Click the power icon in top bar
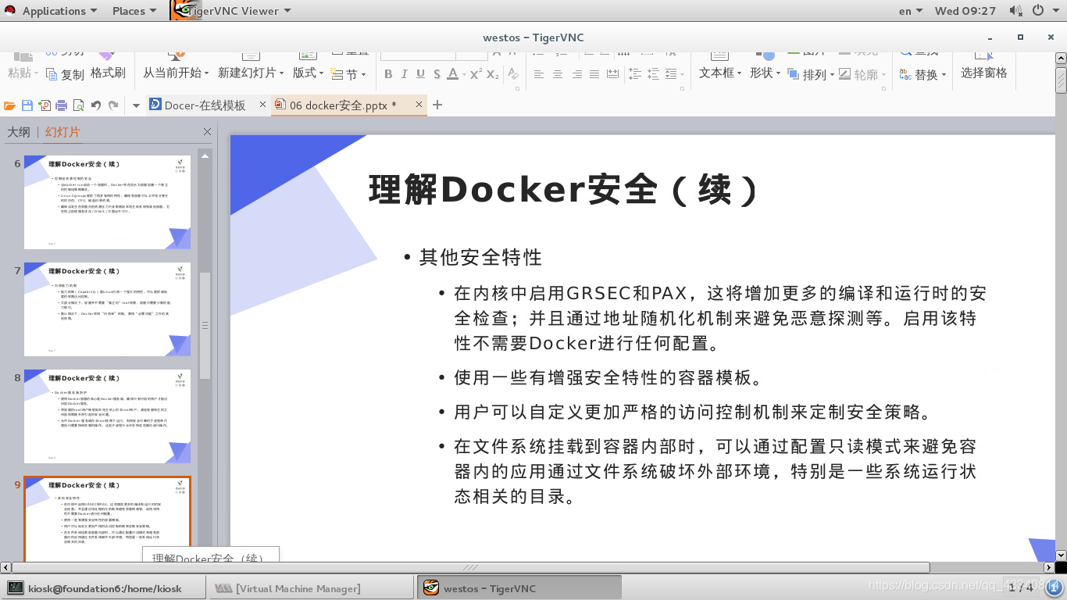1067x600 pixels. coord(1038,11)
